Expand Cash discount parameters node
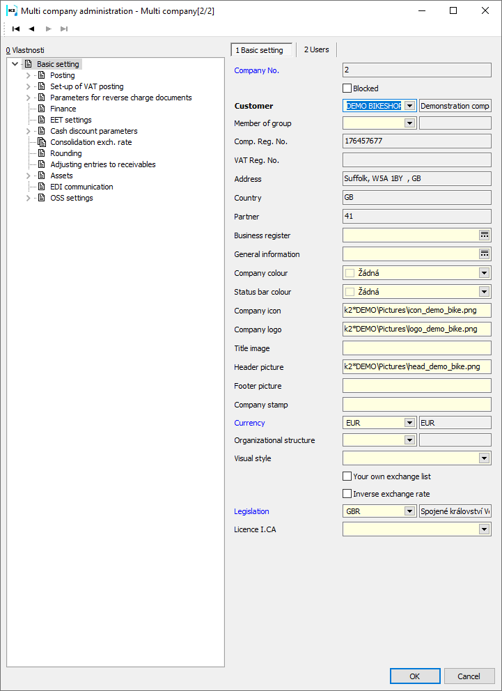Viewport: 502px width, 691px height. click(28, 131)
